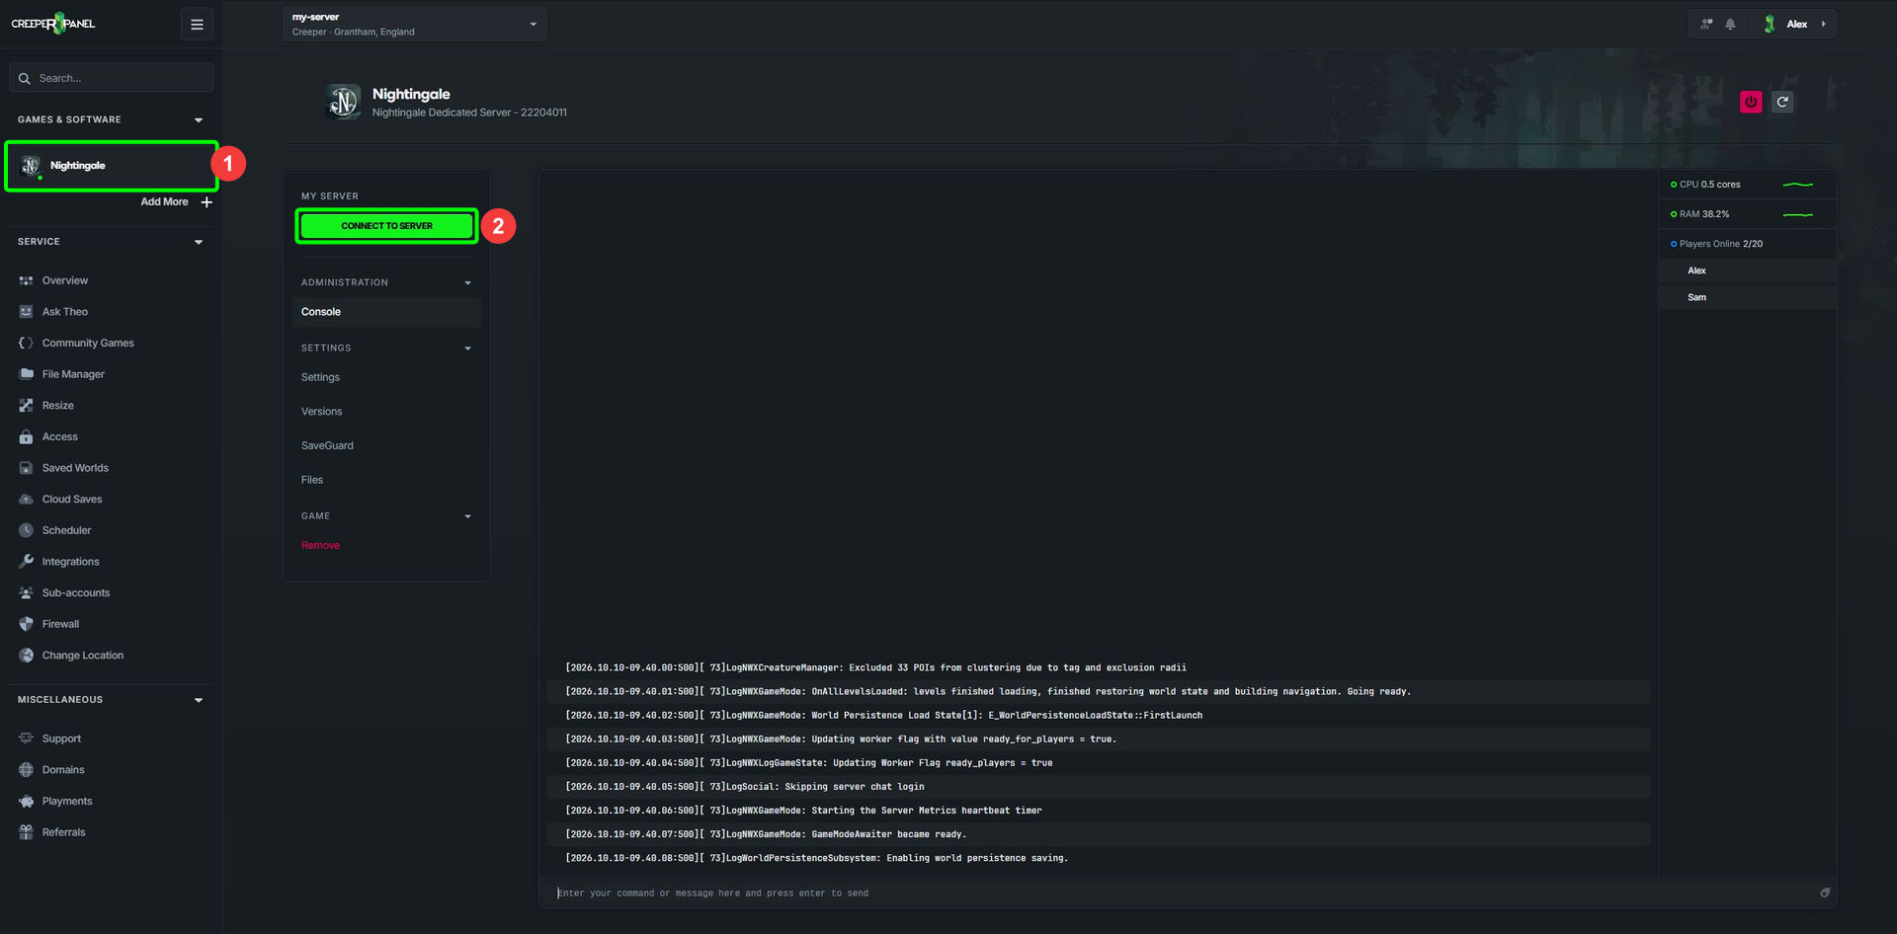
Task: Collapse the Settings section arrow
Action: [467, 349]
